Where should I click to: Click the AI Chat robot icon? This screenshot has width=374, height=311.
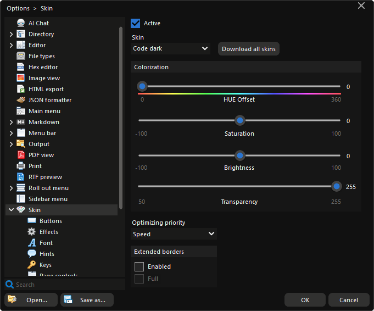21,23
